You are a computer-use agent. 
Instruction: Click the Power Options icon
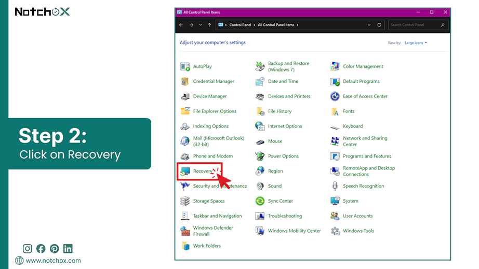click(x=260, y=157)
